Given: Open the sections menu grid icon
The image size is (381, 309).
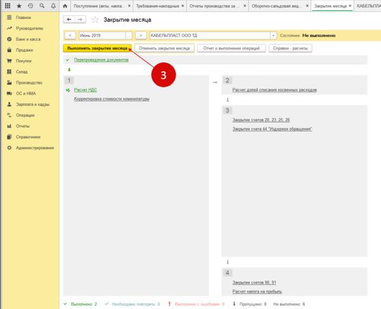Looking at the screenshot, I should pos(8,6).
